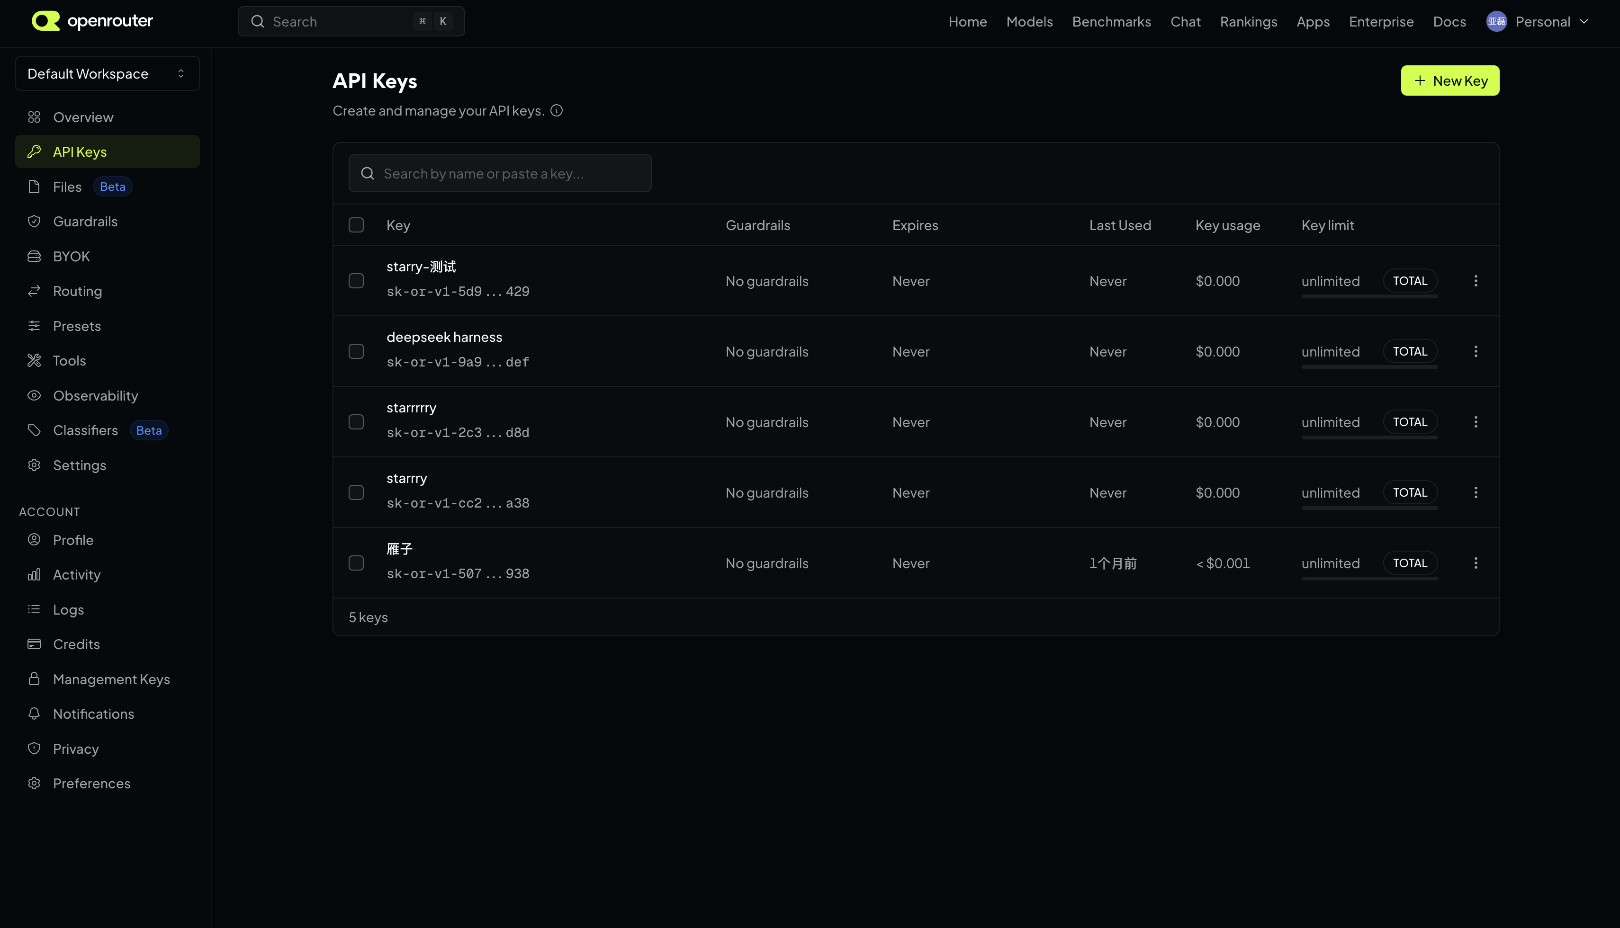Viewport: 1620px width, 928px height.
Task: Open Enterprise in the top navigation
Action: [x=1381, y=22]
